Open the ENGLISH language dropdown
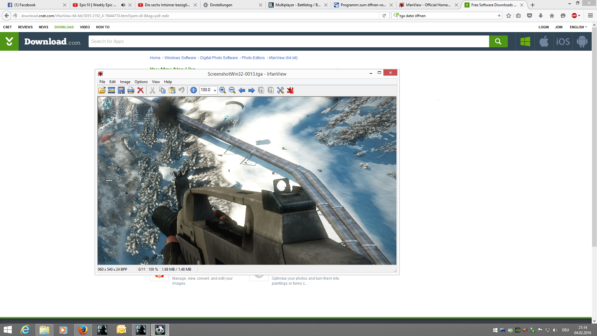 (x=578, y=27)
